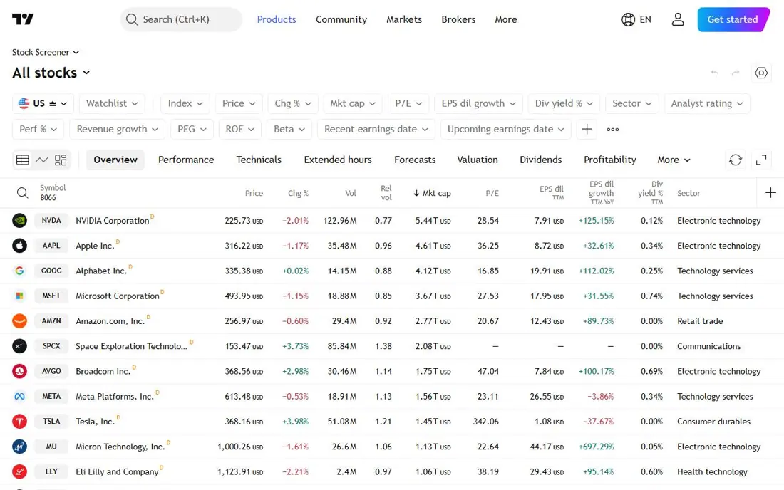
Task: Click the Tesla logo icon
Action: (19, 421)
